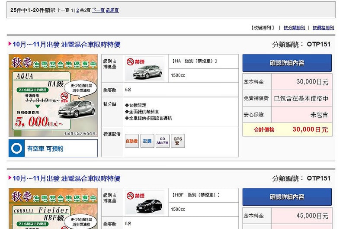
Task: Sort listings by 按分類排列
Action: [295, 28]
